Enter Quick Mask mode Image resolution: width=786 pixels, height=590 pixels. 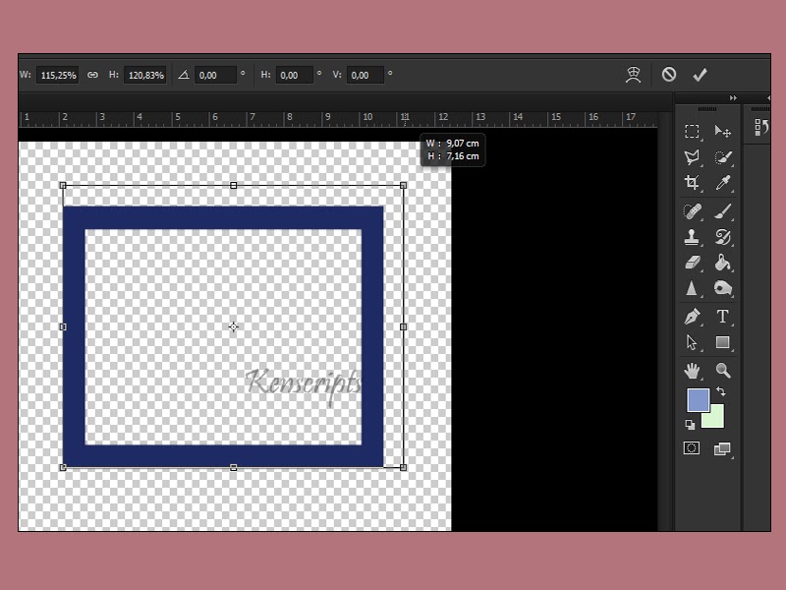click(x=691, y=447)
